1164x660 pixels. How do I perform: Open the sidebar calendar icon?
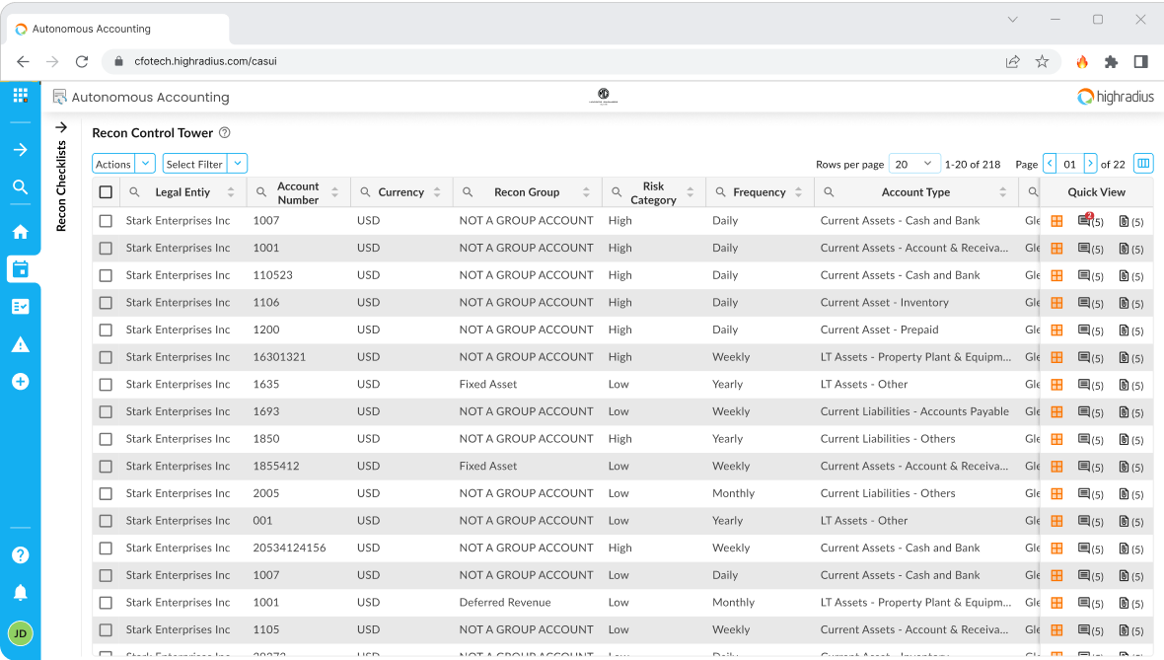point(20,268)
